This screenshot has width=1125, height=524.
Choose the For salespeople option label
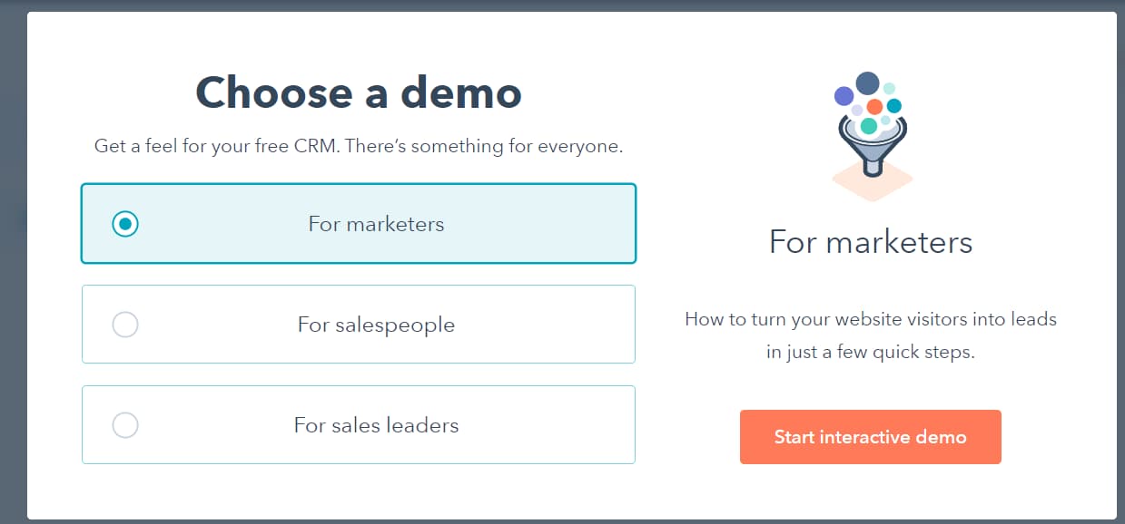point(376,325)
